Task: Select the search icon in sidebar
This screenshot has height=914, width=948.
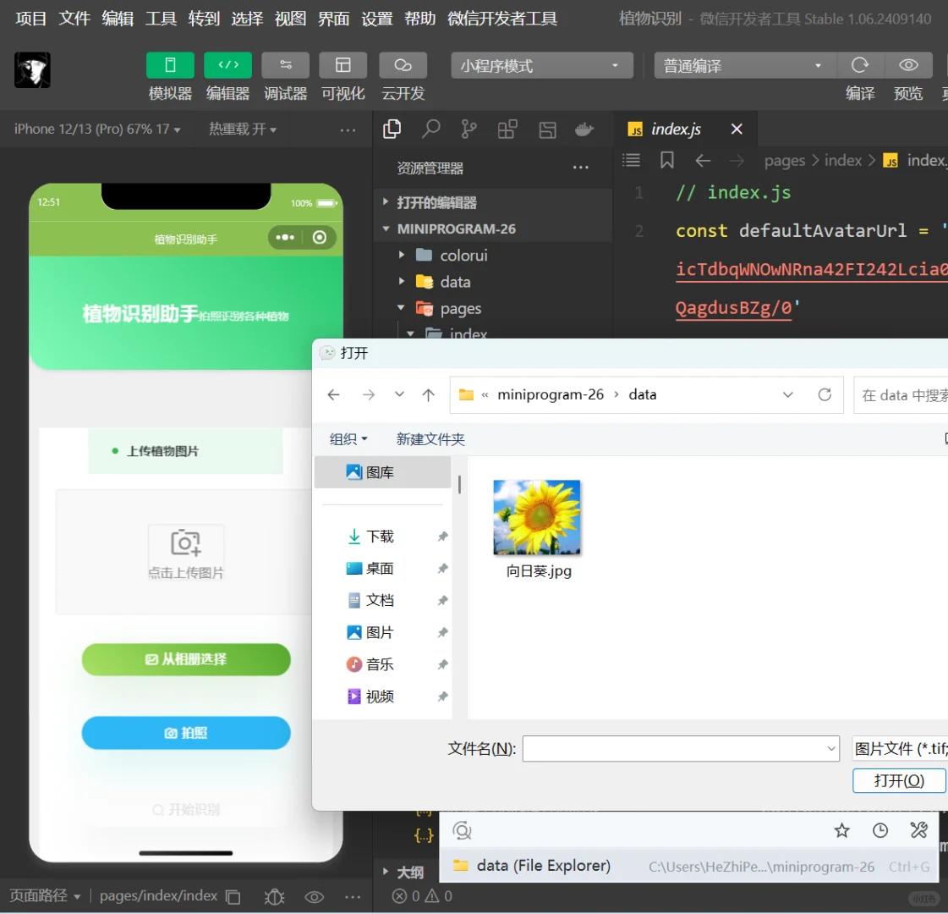Action: pyautogui.click(x=430, y=129)
